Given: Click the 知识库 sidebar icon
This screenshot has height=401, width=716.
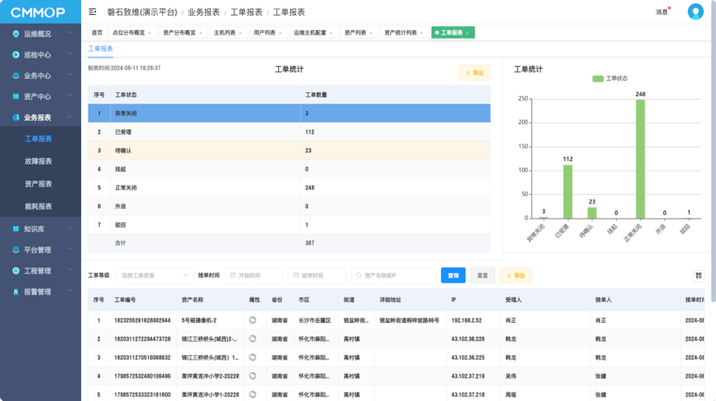Looking at the screenshot, I should (x=16, y=229).
